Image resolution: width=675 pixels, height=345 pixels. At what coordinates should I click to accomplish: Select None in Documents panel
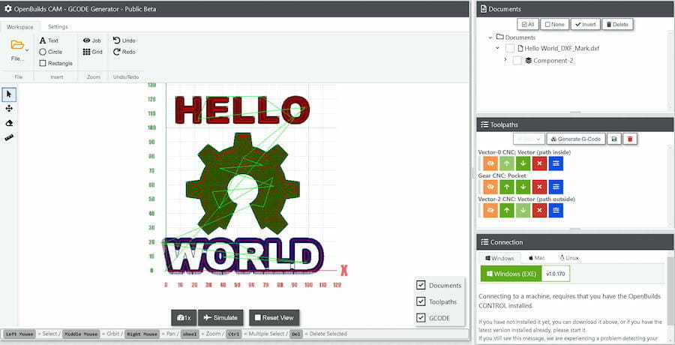(554, 25)
